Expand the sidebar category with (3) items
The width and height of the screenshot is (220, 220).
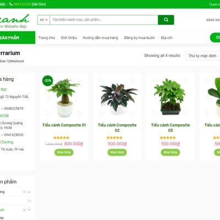29,192
